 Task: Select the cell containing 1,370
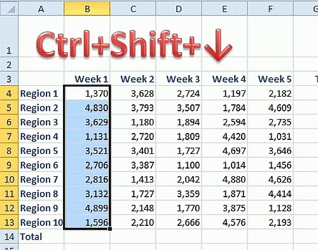pyautogui.click(x=87, y=93)
